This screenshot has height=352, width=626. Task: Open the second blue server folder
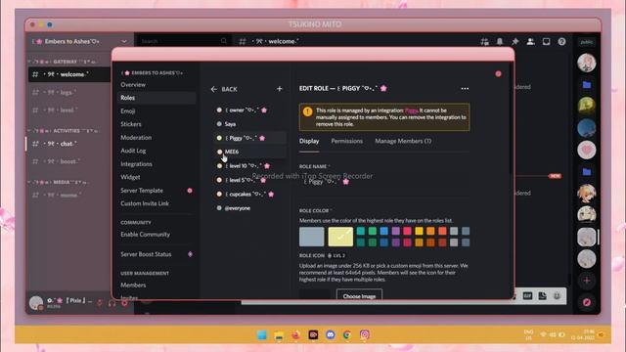click(x=587, y=172)
